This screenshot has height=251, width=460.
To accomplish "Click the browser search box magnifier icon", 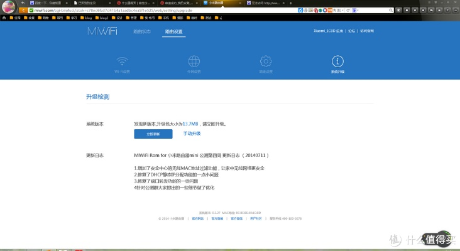I will click(391, 10).
